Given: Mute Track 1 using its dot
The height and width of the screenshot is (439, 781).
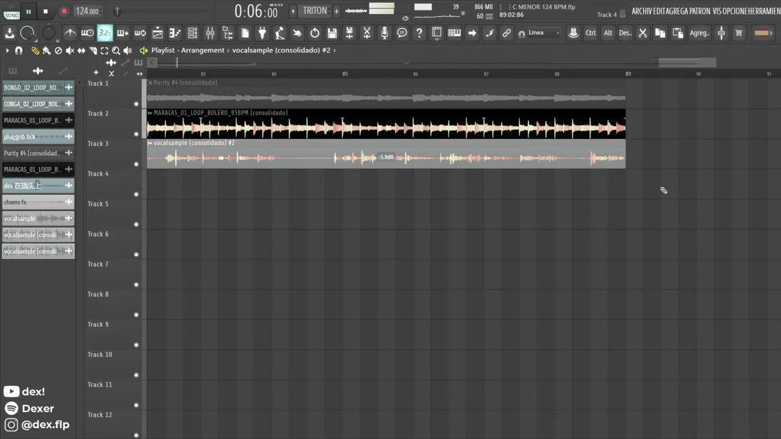Looking at the screenshot, I should coord(136,104).
